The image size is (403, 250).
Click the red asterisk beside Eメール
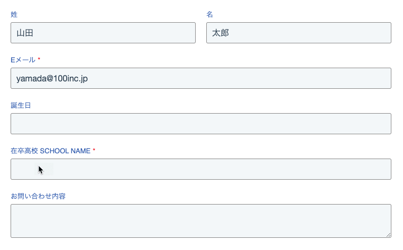pos(39,59)
